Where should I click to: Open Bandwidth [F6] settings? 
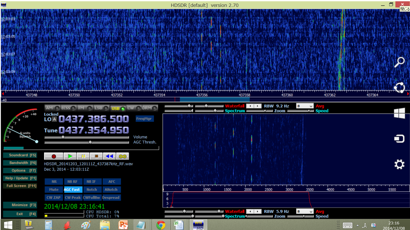pyautogui.click(x=20, y=163)
